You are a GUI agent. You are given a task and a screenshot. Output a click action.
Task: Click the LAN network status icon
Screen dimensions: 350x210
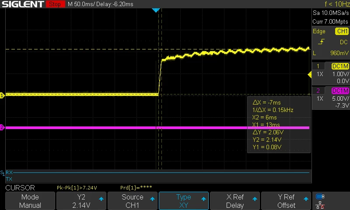pos(320,205)
